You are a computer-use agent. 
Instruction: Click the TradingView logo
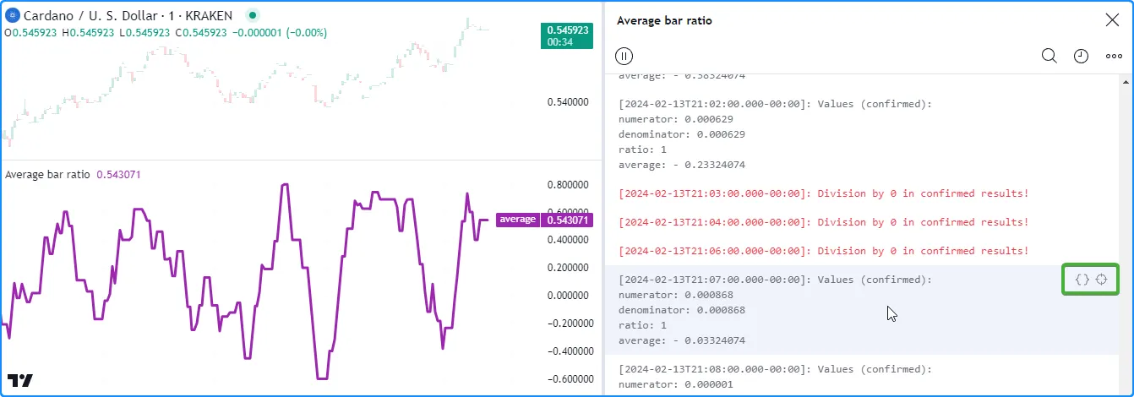coord(20,380)
